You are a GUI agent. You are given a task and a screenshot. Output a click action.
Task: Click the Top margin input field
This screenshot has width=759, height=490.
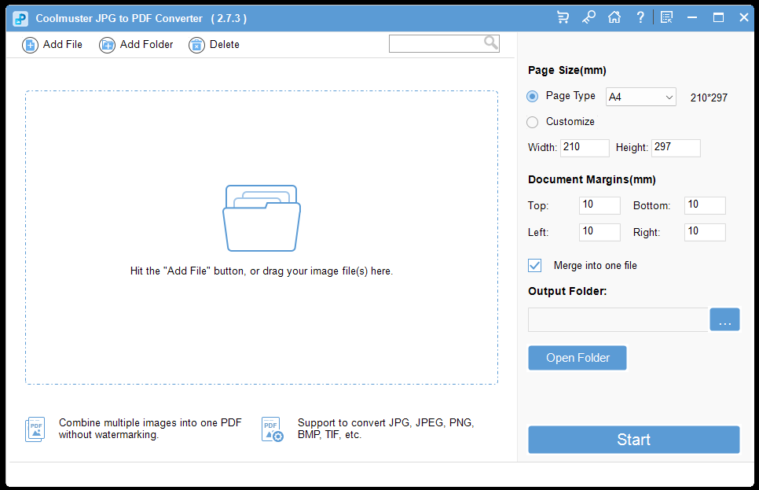coord(599,205)
